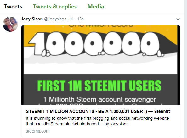Open the 13s tweet timestamp
This screenshot has height=138, width=187.
pos(80,19)
